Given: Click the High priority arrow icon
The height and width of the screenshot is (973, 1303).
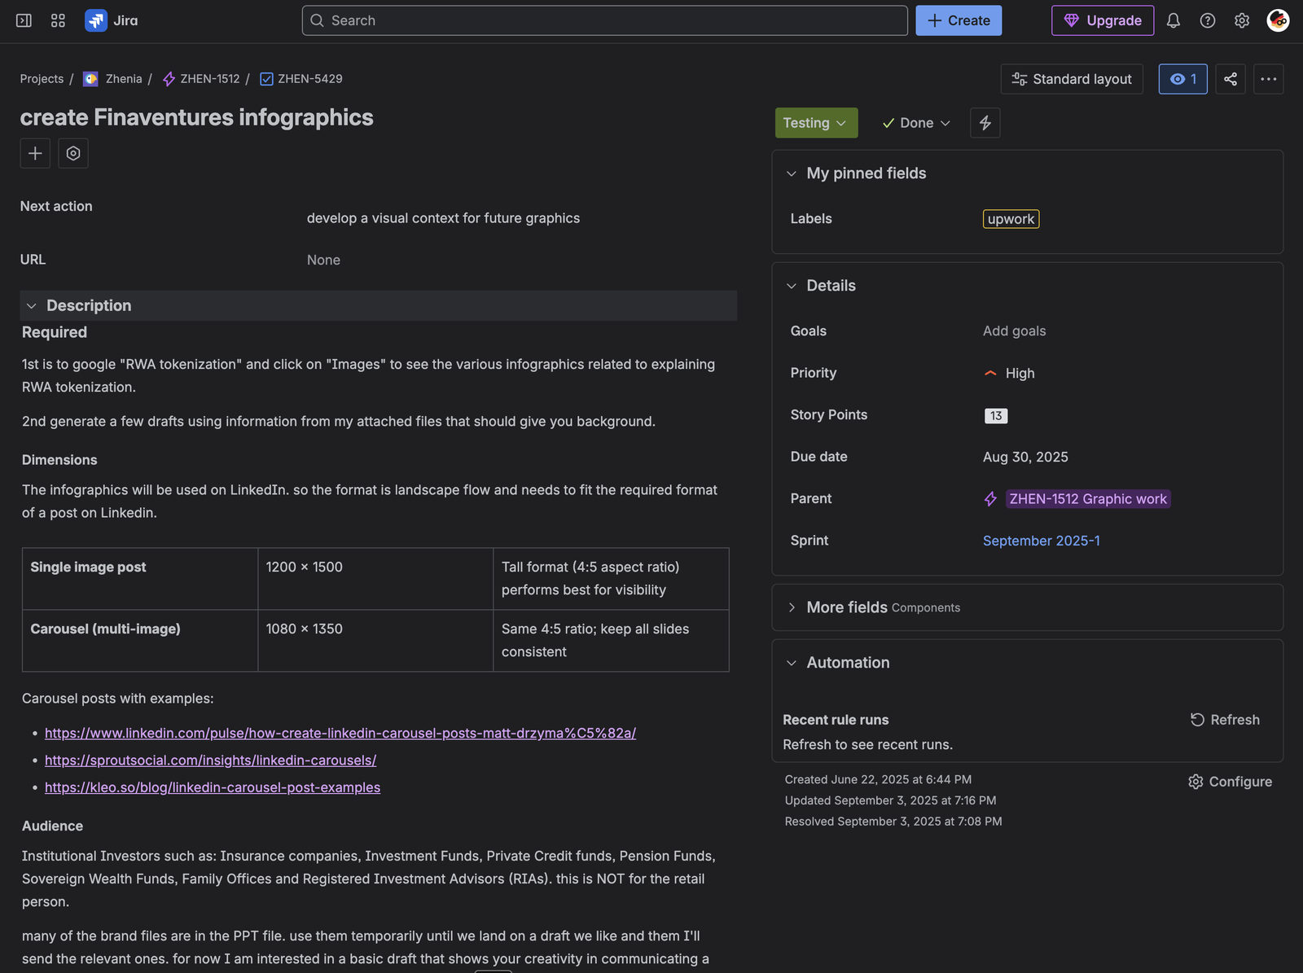Looking at the screenshot, I should point(990,373).
